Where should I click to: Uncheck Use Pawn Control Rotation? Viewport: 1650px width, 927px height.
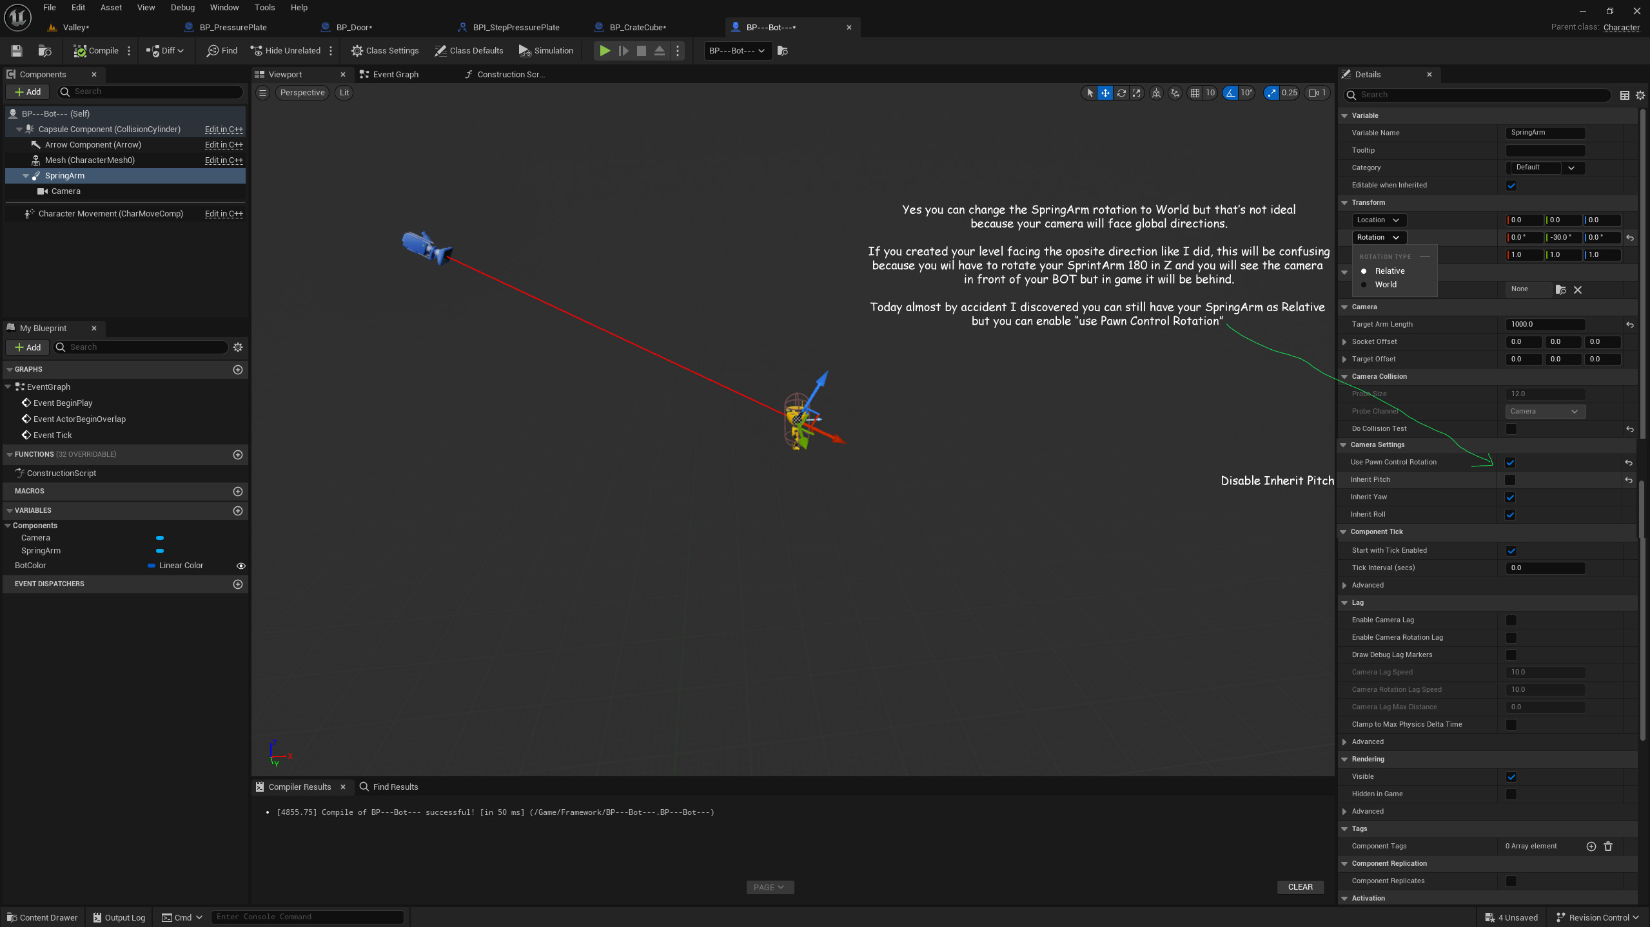tap(1510, 463)
